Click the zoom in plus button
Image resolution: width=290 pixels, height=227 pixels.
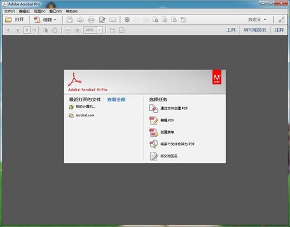(x=78, y=30)
